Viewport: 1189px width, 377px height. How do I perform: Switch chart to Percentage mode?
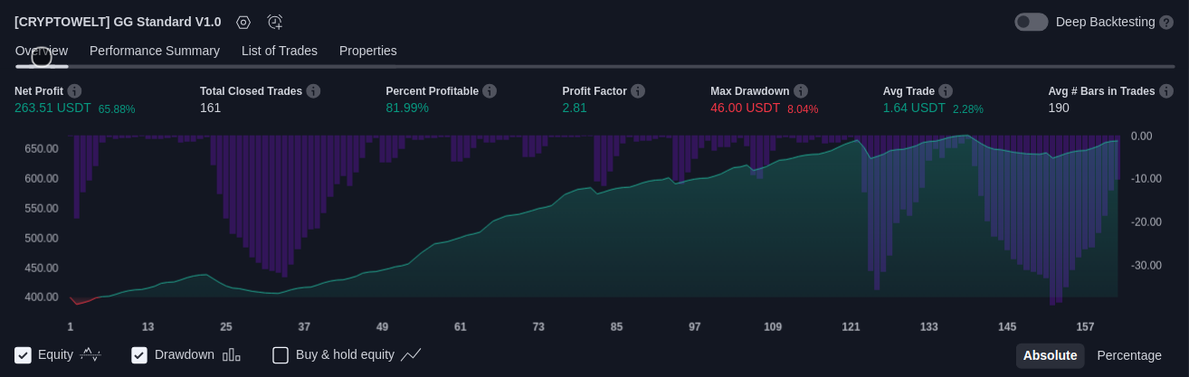[x=1129, y=355]
